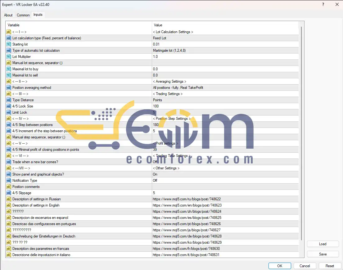This screenshot has width=343, height=270.
Task: Click the icon beside Type Distance
Action: [x=8, y=100]
